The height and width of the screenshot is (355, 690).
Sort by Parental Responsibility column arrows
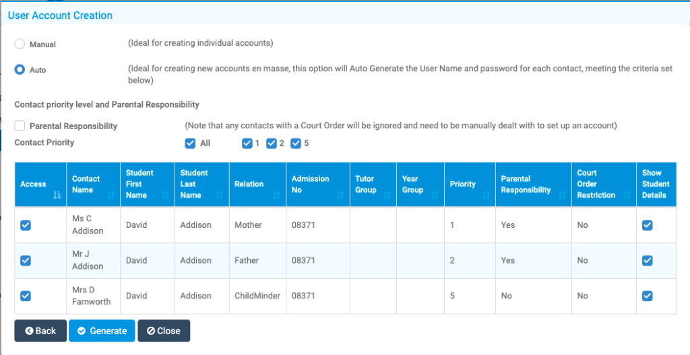[x=563, y=196]
